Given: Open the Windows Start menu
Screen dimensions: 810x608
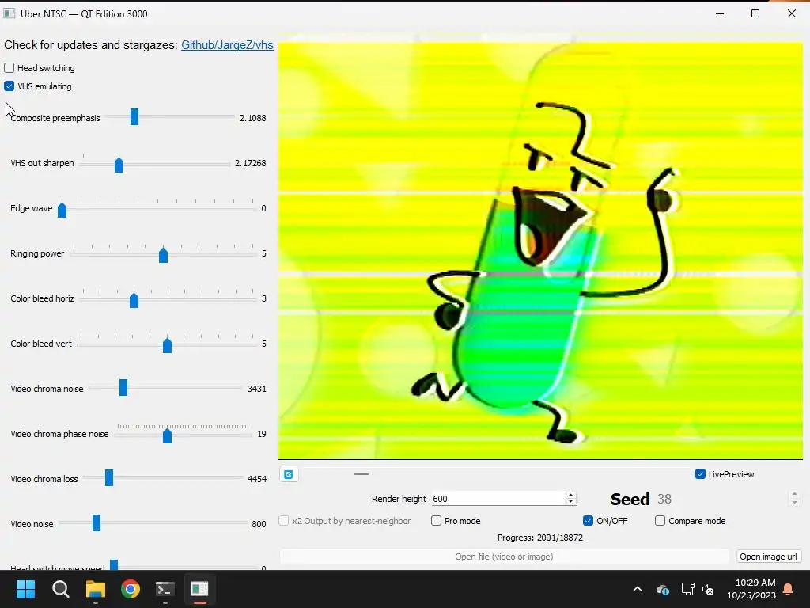Looking at the screenshot, I should pyautogui.click(x=25, y=589).
